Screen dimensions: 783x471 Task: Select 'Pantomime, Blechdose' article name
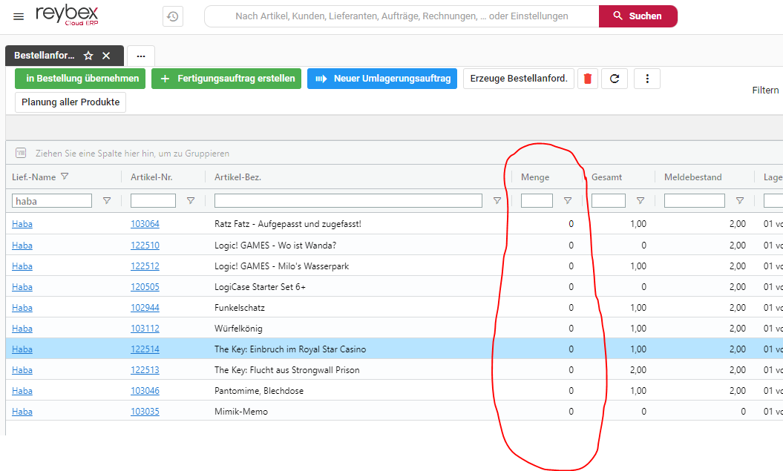click(259, 391)
